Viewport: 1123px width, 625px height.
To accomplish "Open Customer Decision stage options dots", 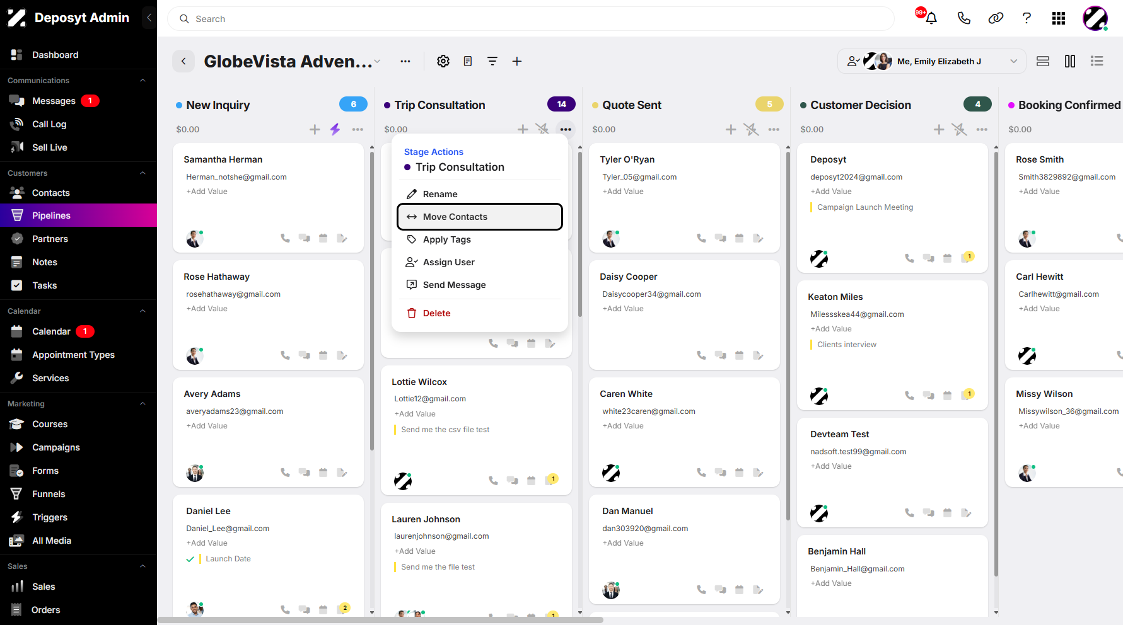I will pos(982,129).
